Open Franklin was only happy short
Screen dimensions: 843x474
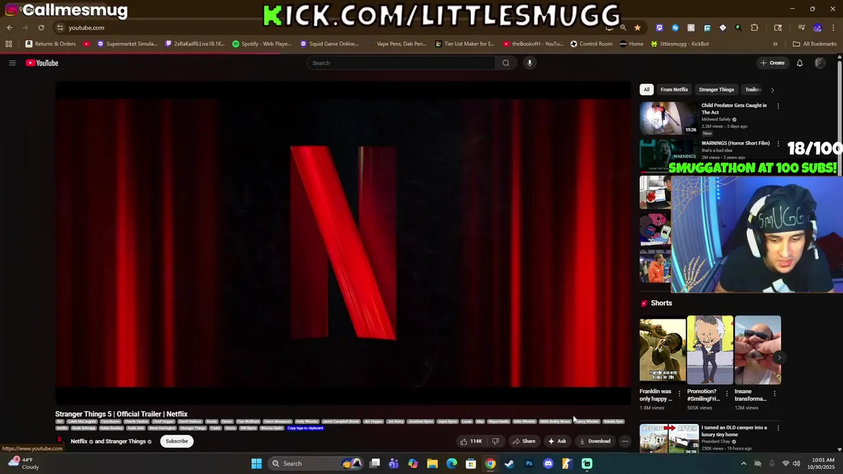coord(663,350)
